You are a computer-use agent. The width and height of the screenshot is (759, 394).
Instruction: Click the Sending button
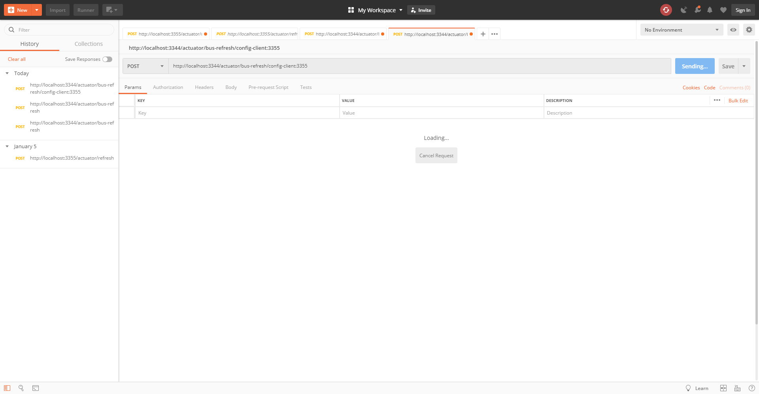click(695, 66)
